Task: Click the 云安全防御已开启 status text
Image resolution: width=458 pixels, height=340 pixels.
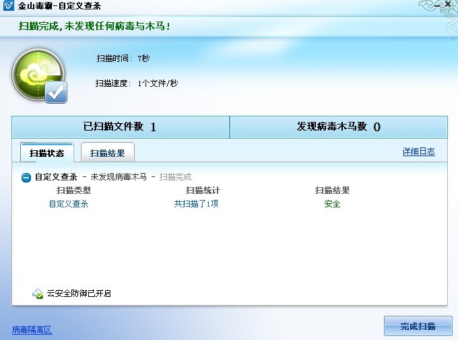Action: coord(79,294)
